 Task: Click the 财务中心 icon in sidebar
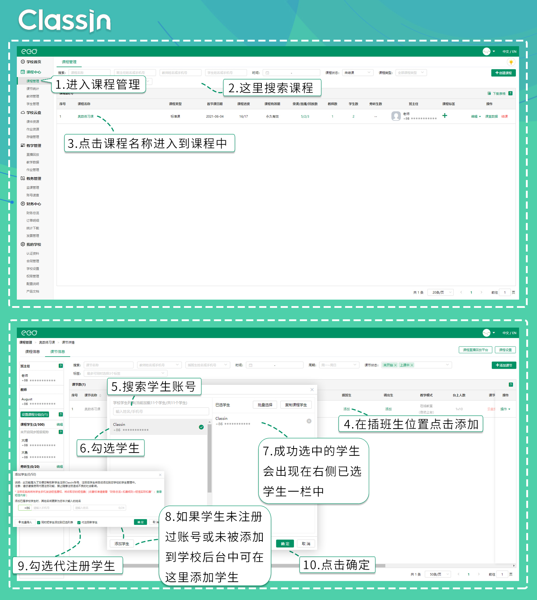23,204
